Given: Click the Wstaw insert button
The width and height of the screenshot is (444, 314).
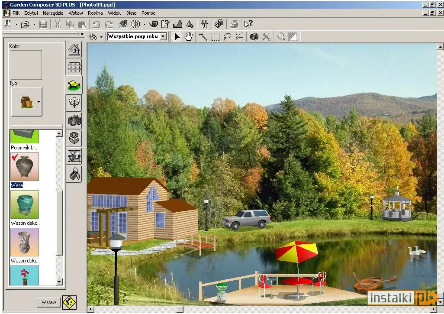Looking at the screenshot, I should point(49,302).
